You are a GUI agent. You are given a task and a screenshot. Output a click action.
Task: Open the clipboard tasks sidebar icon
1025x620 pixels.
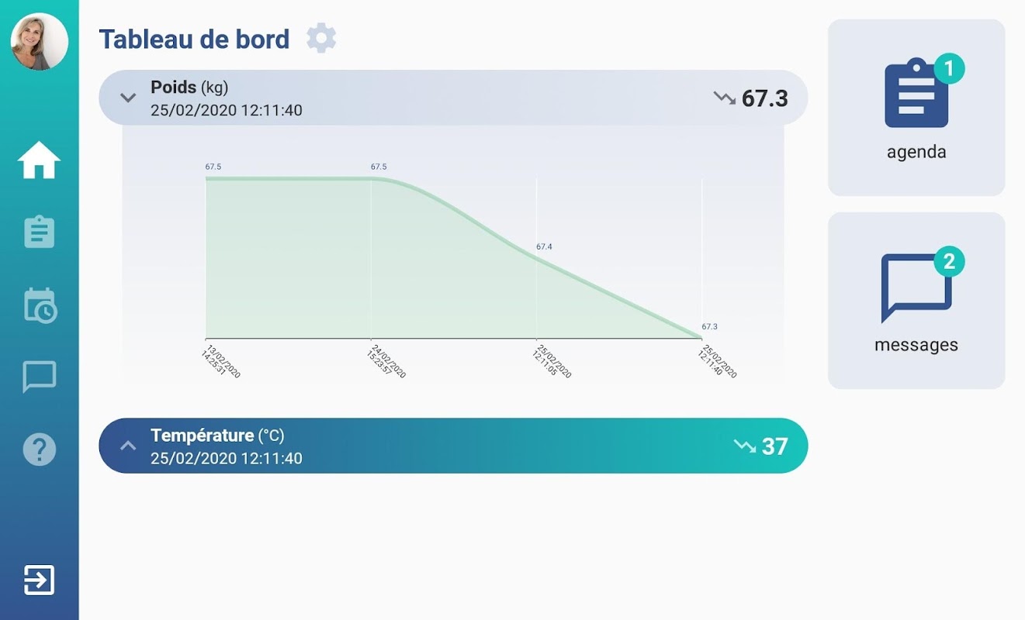[x=39, y=232]
